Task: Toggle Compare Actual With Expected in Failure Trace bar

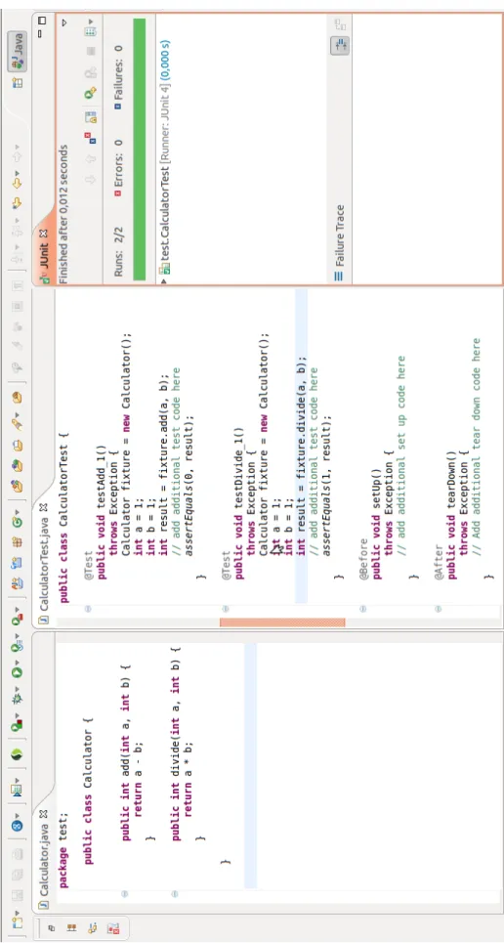Action: pos(341,24)
